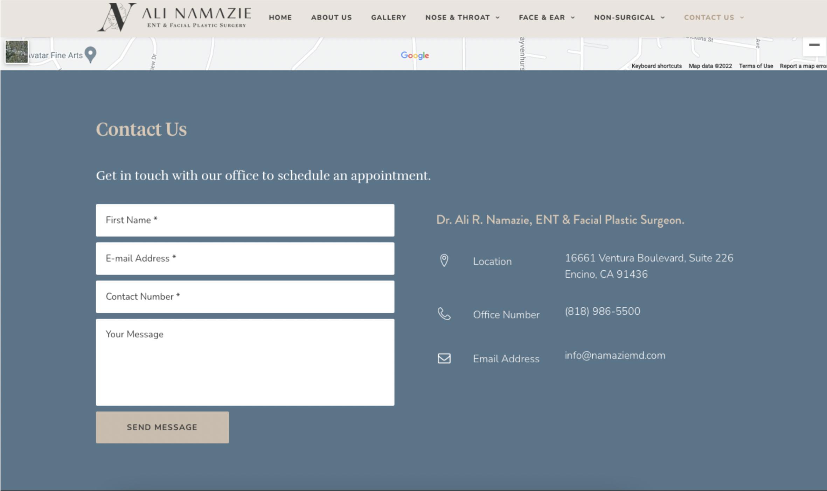Click the Get in touch subtitle text

pyautogui.click(x=263, y=176)
